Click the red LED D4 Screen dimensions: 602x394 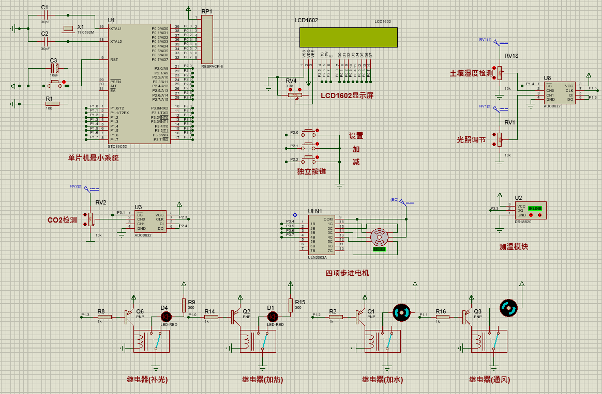(166, 317)
